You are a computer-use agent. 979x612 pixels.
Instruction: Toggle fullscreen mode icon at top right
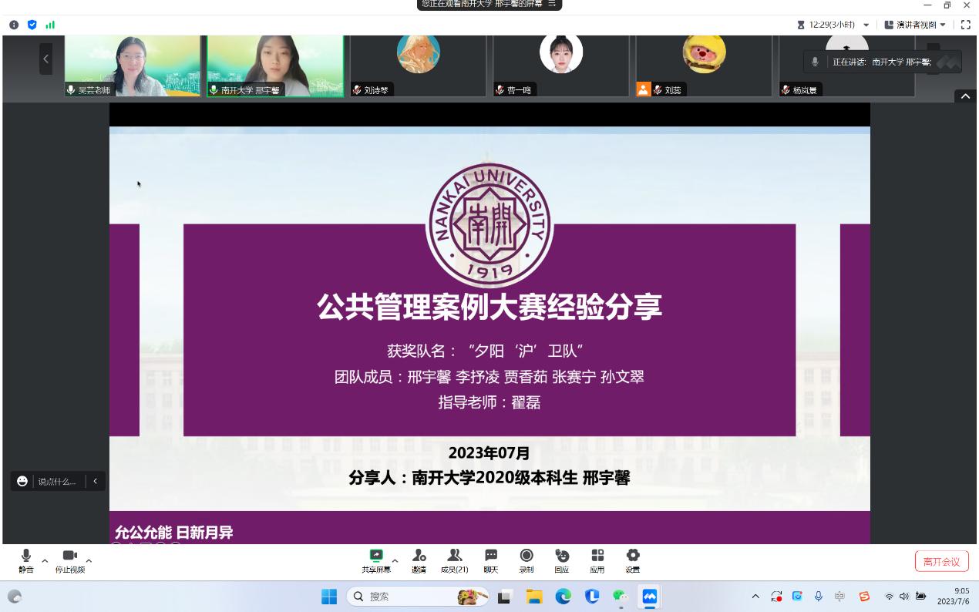[x=965, y=25]
